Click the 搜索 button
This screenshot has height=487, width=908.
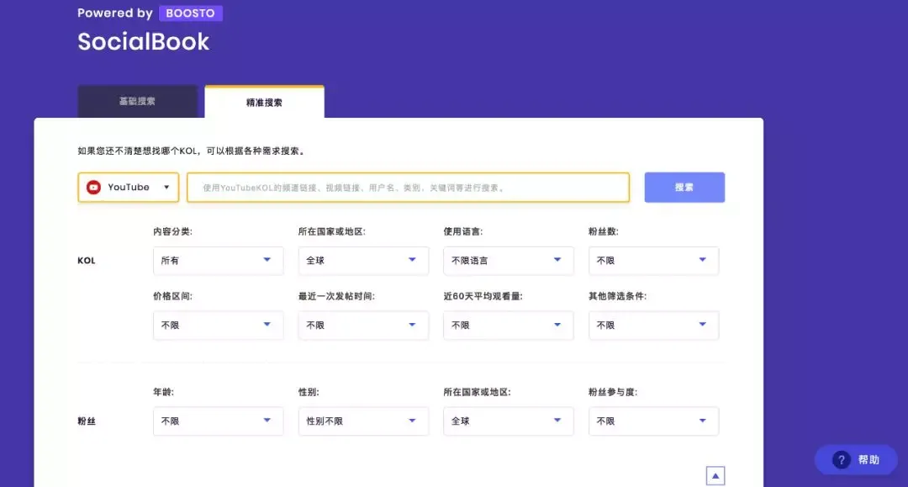[684, 188]
